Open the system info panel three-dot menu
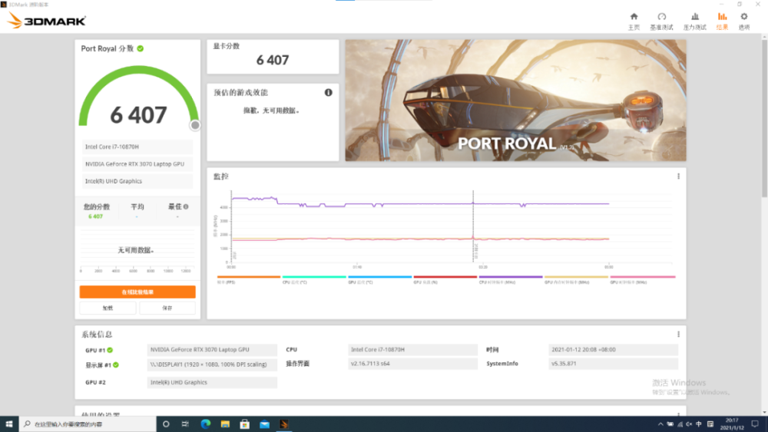Viewport: 768px width, 432px height. [678, 334]
